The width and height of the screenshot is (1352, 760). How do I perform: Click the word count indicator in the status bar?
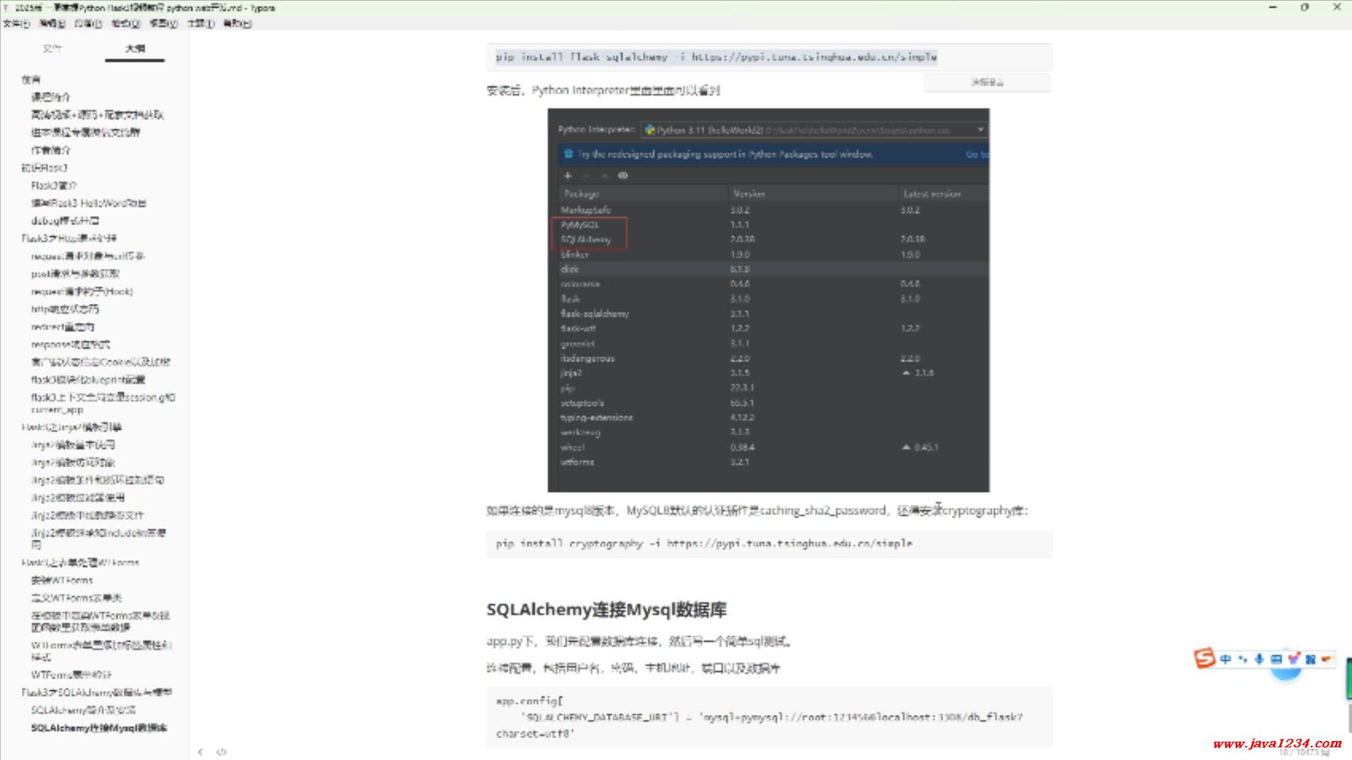1303,752
